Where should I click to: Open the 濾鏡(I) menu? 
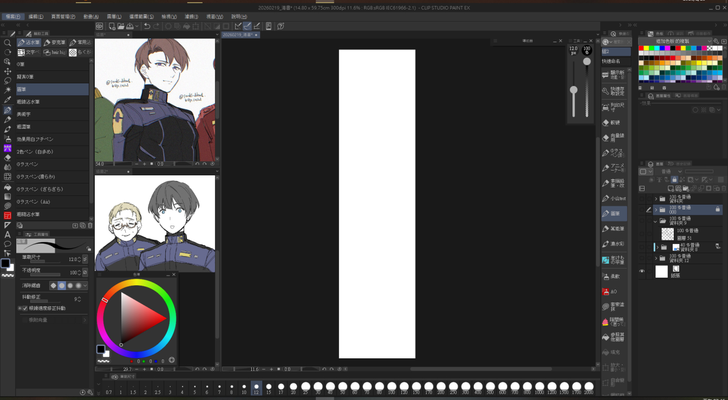tap(191, 17)
